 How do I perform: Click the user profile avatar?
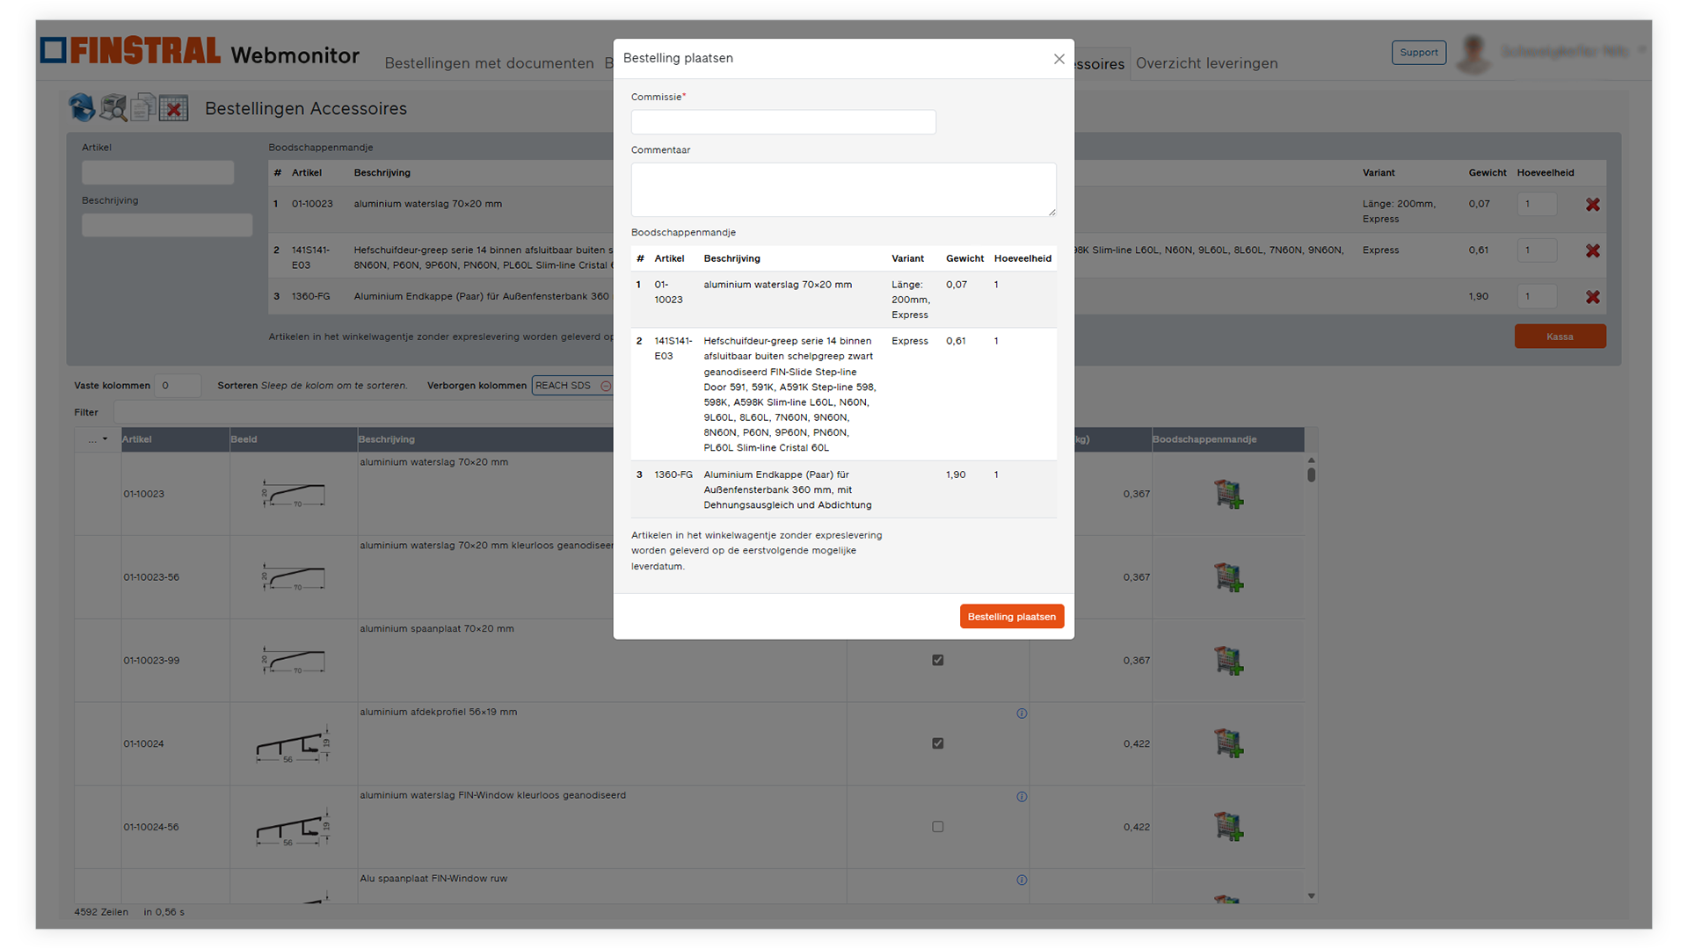pyautogui.click(x=1473, y=54)
